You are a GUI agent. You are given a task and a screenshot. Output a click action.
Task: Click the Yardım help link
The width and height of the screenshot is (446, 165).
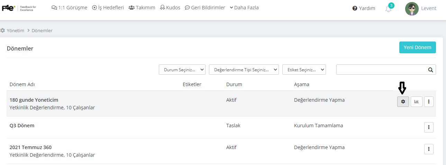click(x=364, y=8)
